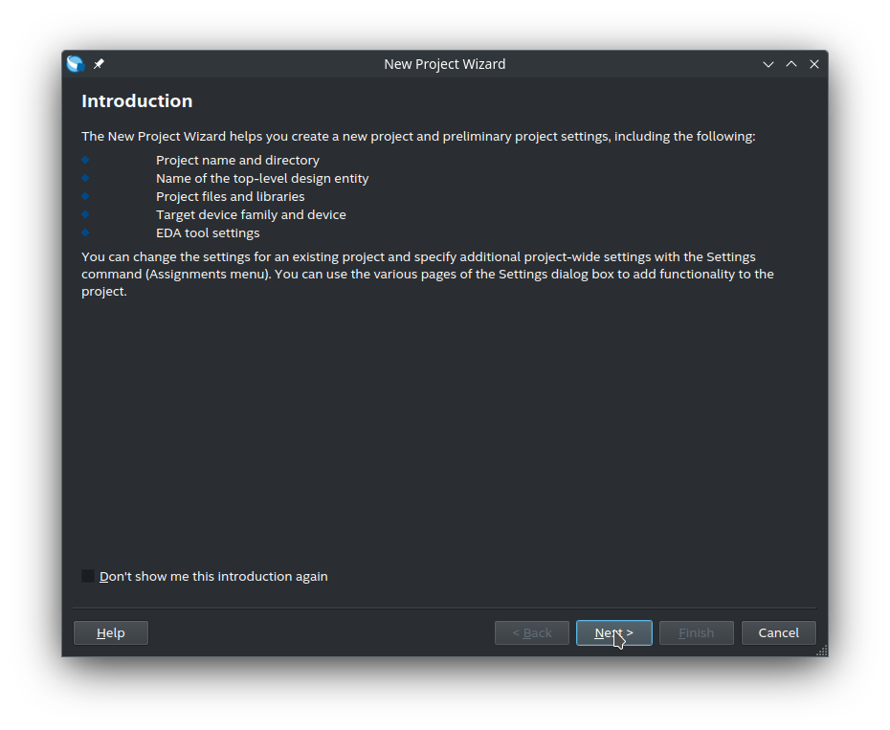Click the resize grip in the dialog corner
Screen dimensions: 890x730
[822, 651]
